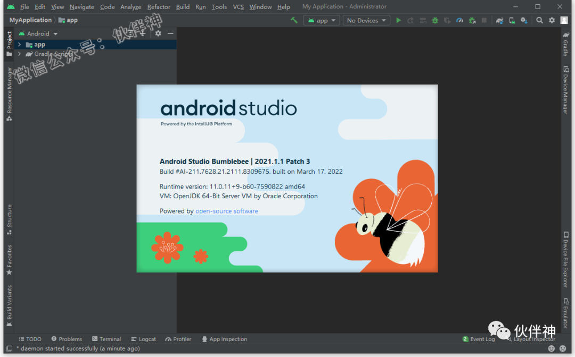Image resolution: width=575 pixels, height=357 pixels.
Task: Click quick-access tool windows icon in status bar
Action: (10, 348)
